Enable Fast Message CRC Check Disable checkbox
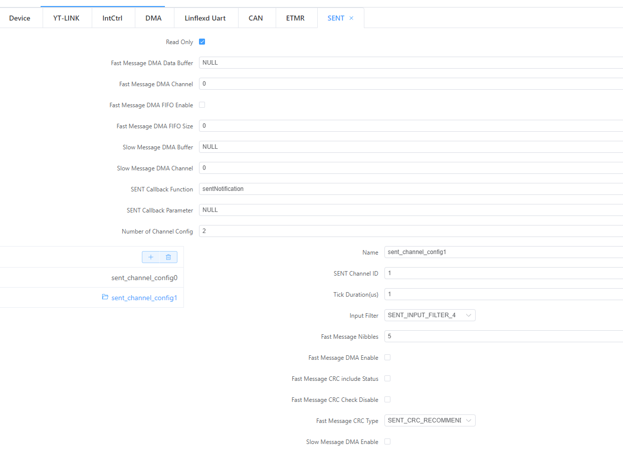 387,399
